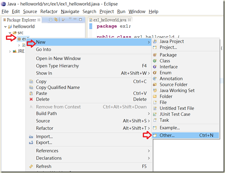
Task: Click the purple Interface icon
Action: (155, 67)
